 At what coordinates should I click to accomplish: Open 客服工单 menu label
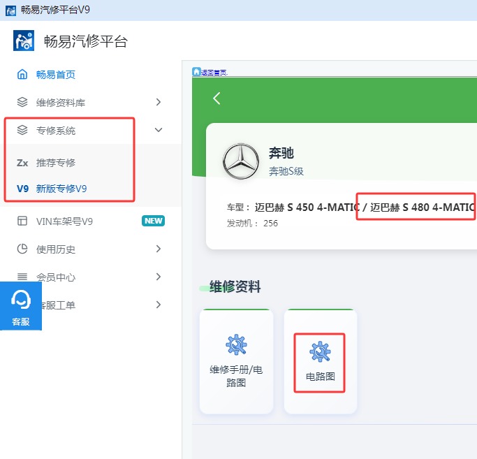59,305
